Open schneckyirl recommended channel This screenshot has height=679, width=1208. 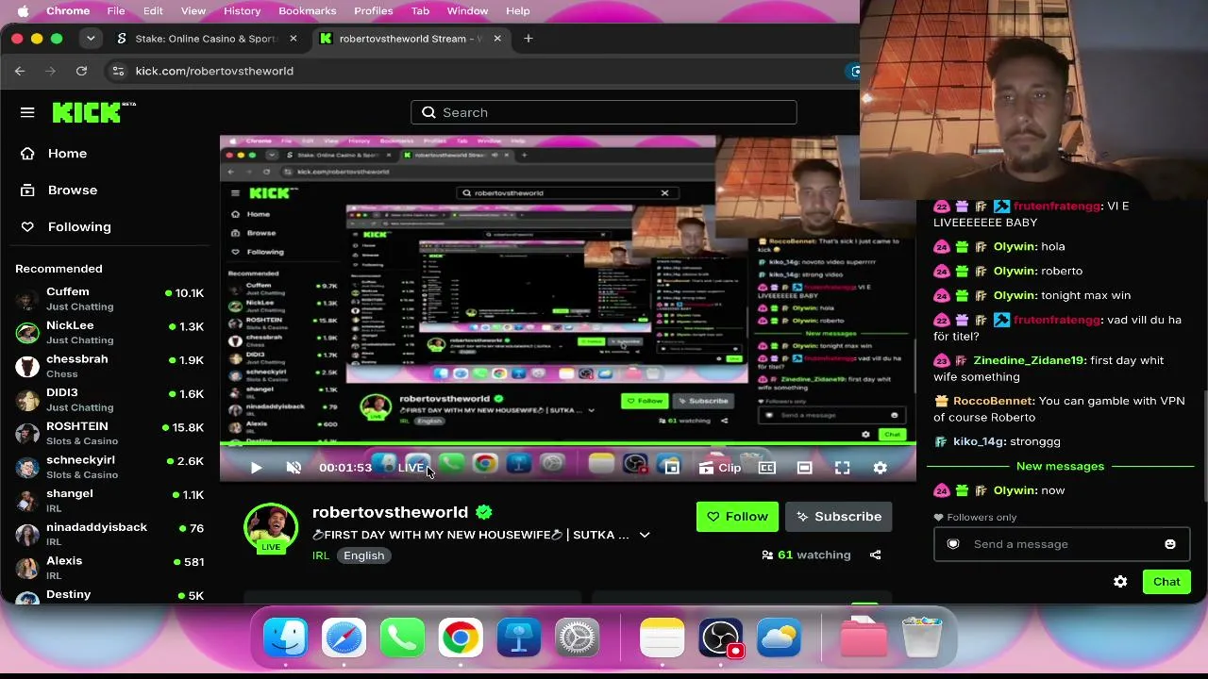[109, 467]
